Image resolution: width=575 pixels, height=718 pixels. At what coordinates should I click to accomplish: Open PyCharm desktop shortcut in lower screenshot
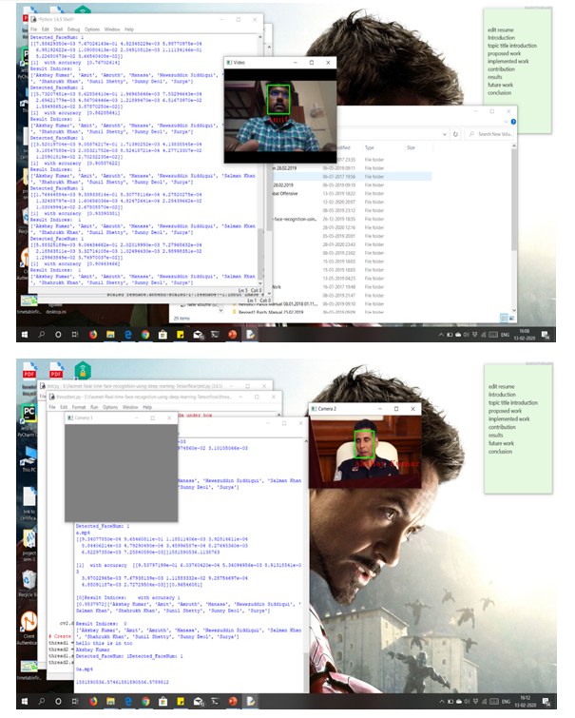pyautogui.click(x=29, y=420)
